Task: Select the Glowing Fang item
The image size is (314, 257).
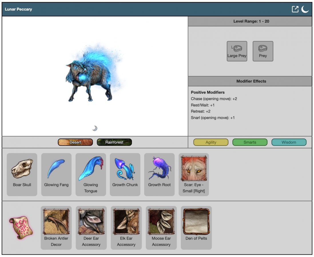Action: click(56, 174)
